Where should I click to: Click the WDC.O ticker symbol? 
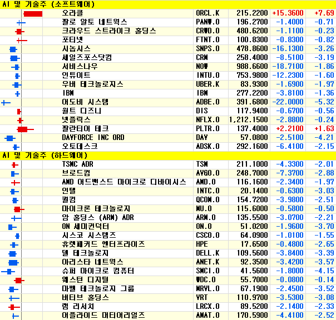(205, 279)
